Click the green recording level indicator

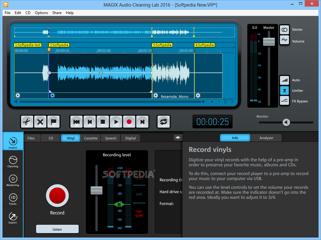pos(119,204)
